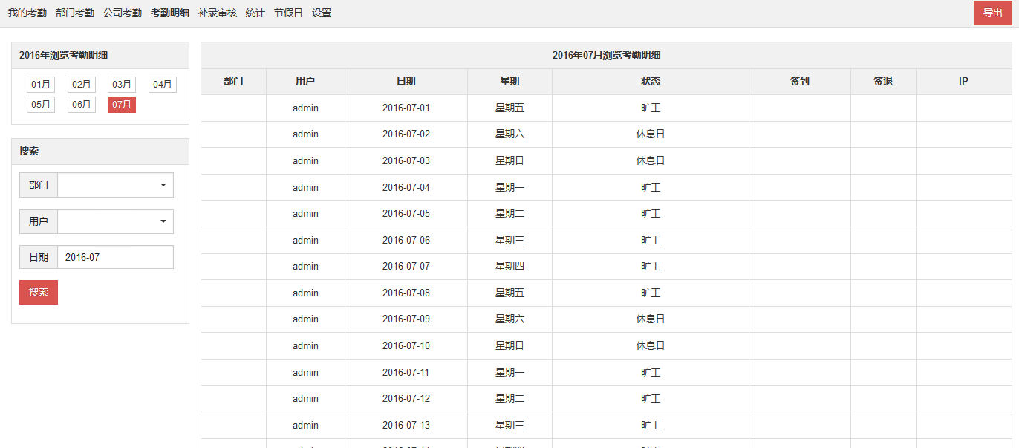Screen dimensions: 1019x448
Task: Expand the 部门 dropdown
Action: 115,185
